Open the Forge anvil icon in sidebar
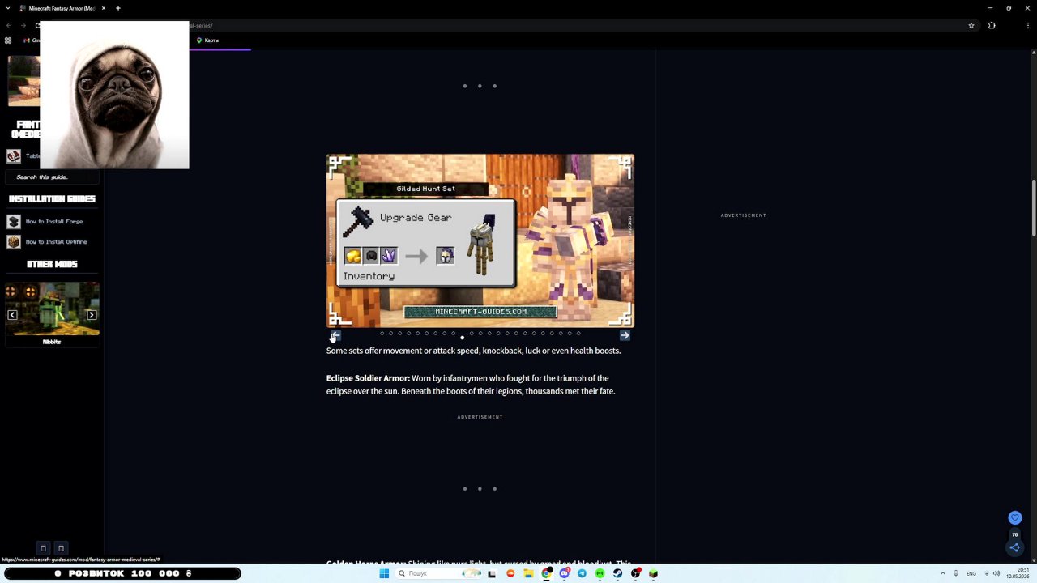The height and width of the screenshot is (583, 1037). pyautogui.click(x=13, y=221)
